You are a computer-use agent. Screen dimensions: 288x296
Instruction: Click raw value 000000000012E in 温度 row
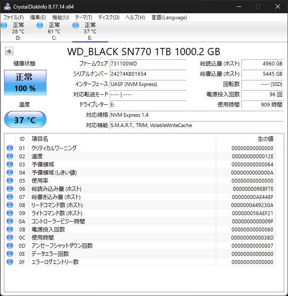253,157
